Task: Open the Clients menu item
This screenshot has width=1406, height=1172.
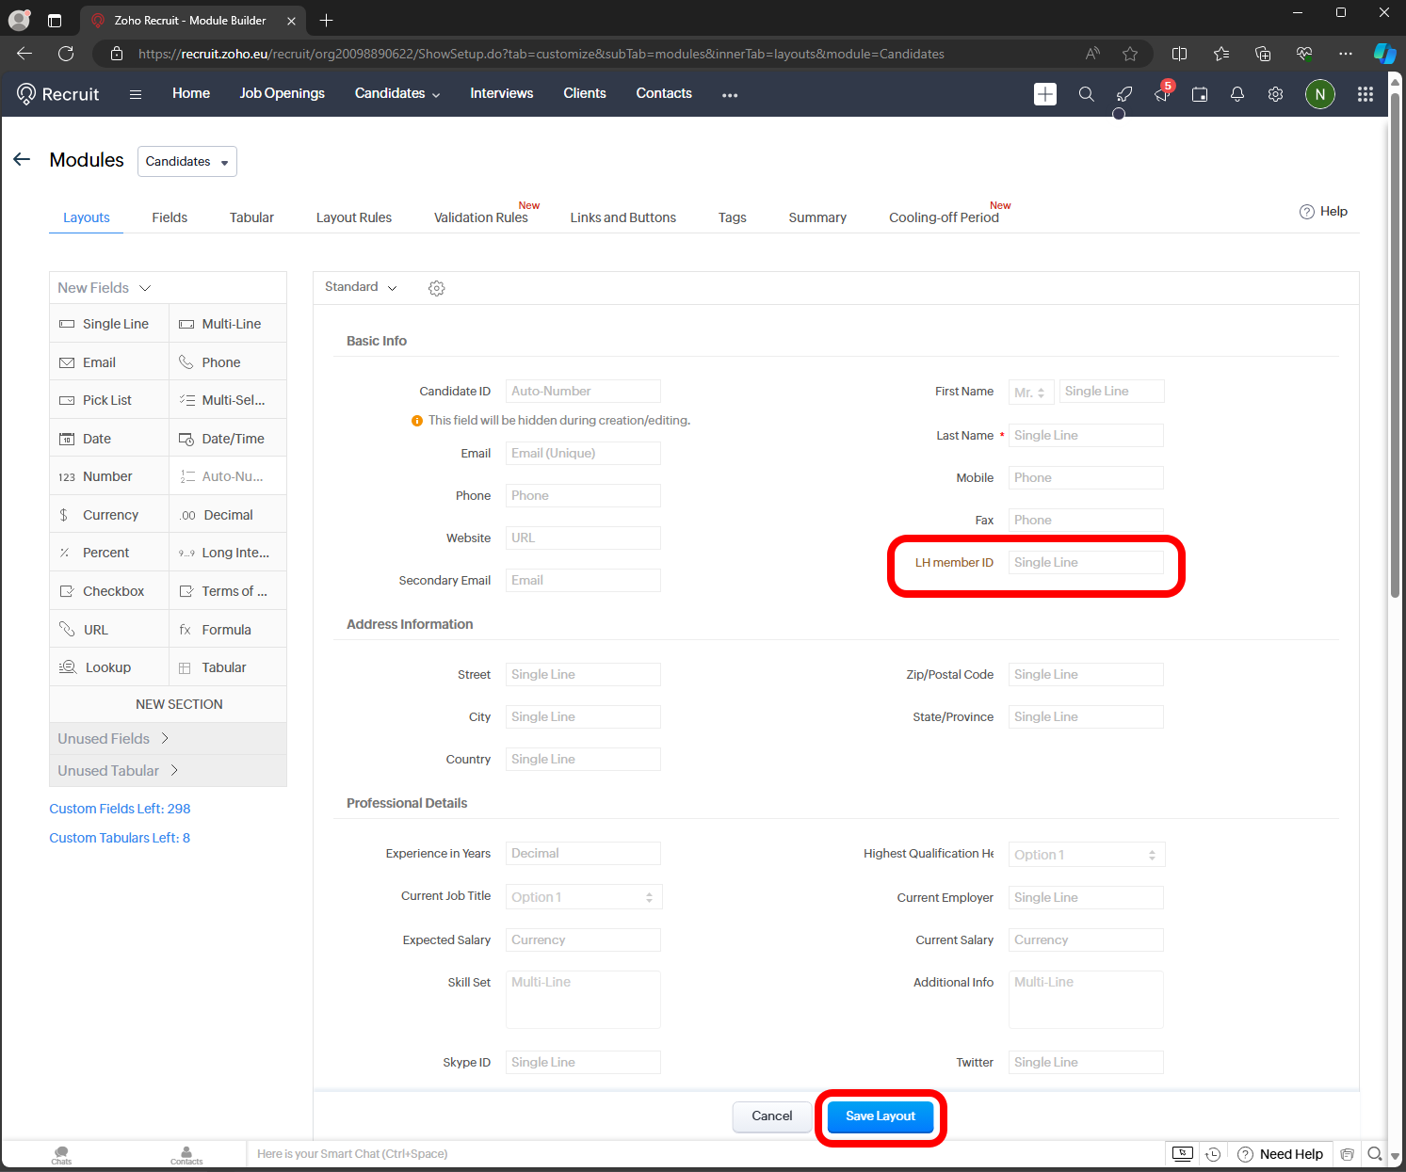Action: point(585,93)
